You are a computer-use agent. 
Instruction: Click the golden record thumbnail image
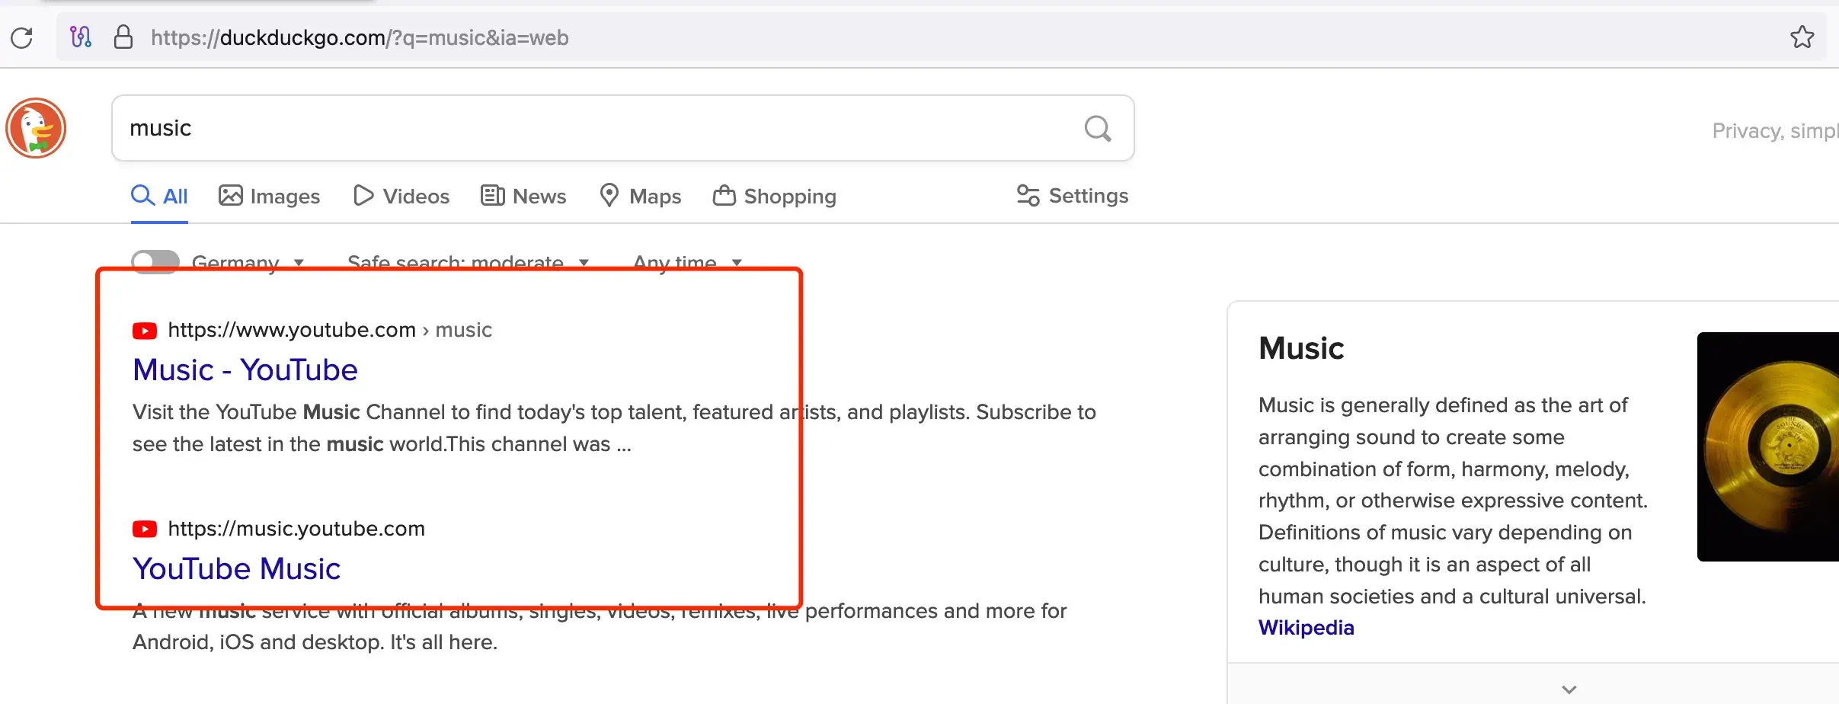pos(1768,446)
